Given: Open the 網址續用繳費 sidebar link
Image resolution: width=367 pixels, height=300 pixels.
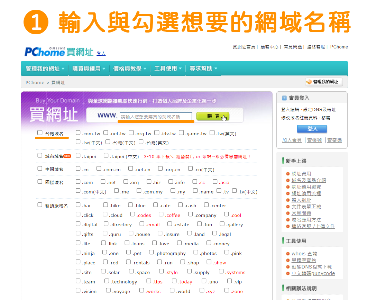Looking at the screenshot, I should 306,187.
